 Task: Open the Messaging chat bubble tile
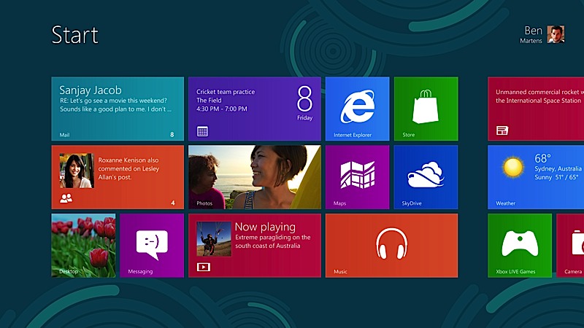152,246
